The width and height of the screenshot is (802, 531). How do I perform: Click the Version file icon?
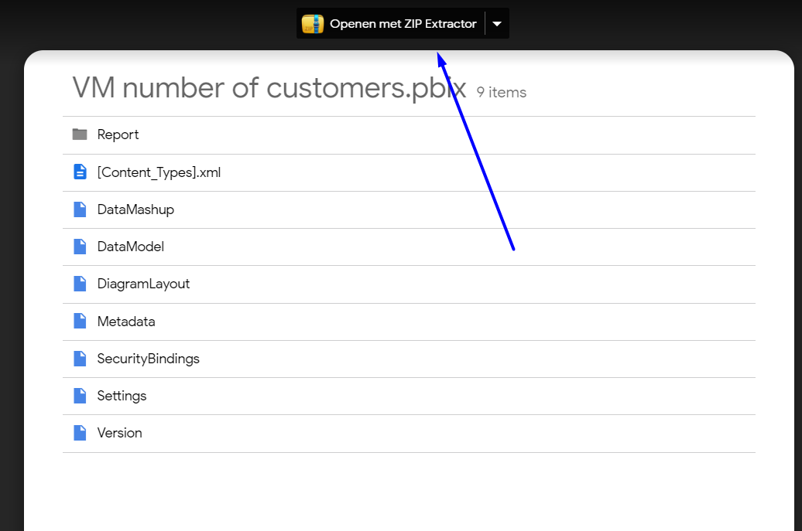click(x=80, y=433)
